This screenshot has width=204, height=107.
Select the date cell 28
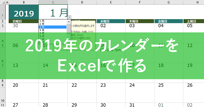pyautogui.click(x=53, y=105)
